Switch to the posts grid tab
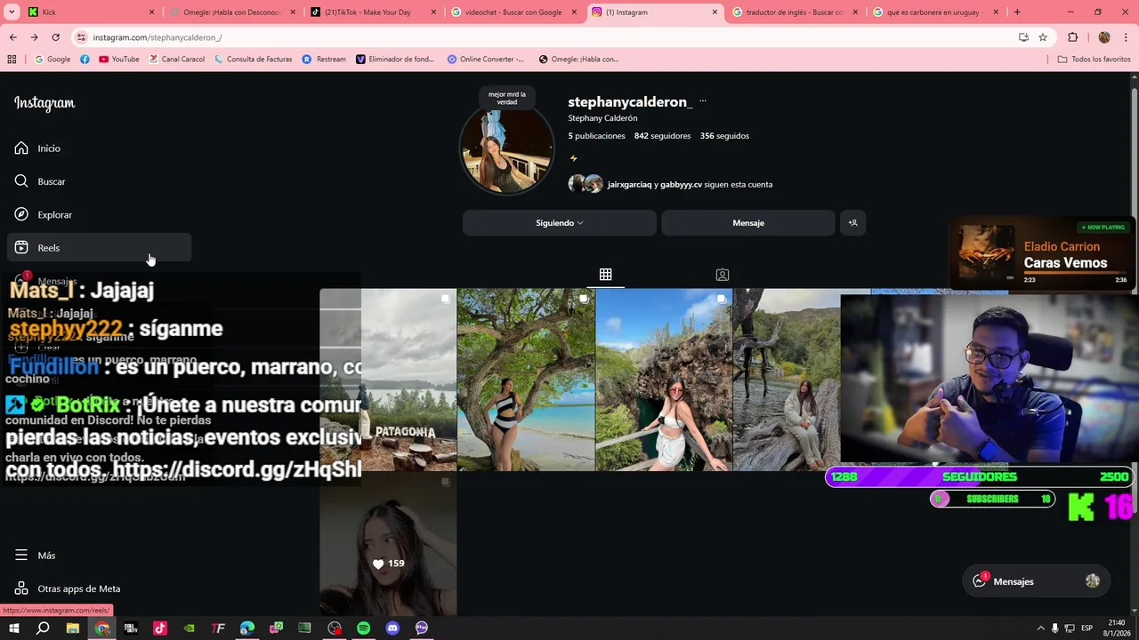The width and height of the screenshot is (1139, 640). (605, 275)
